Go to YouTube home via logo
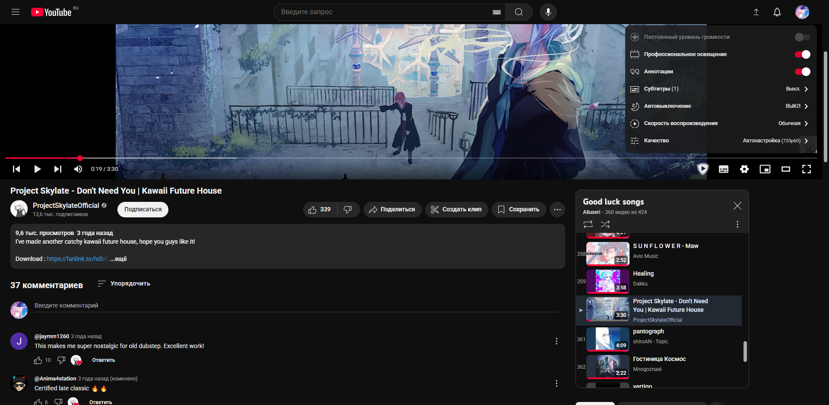 click(x=51, y=12)
